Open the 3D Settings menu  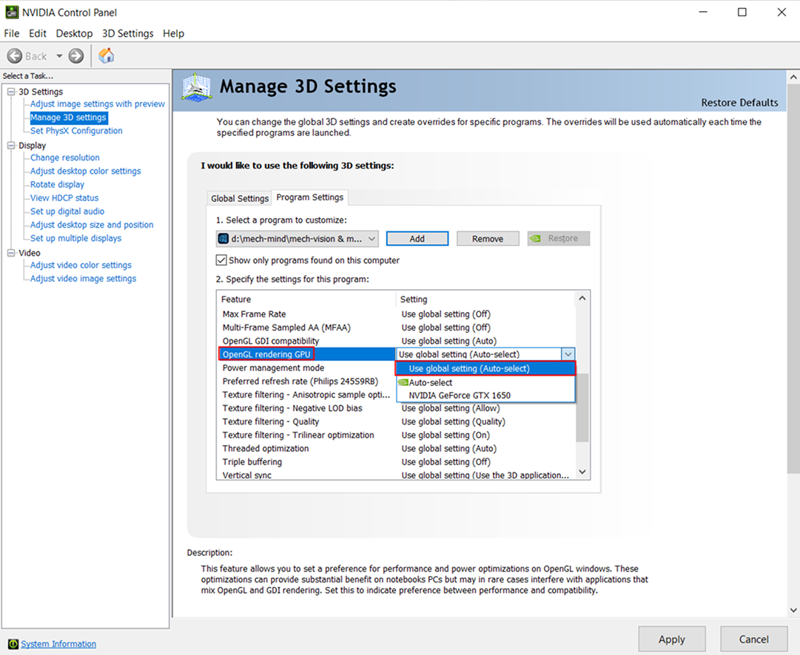click(x=127, y=33)
